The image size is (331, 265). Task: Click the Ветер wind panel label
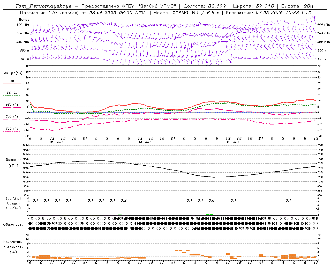point(24,20)
